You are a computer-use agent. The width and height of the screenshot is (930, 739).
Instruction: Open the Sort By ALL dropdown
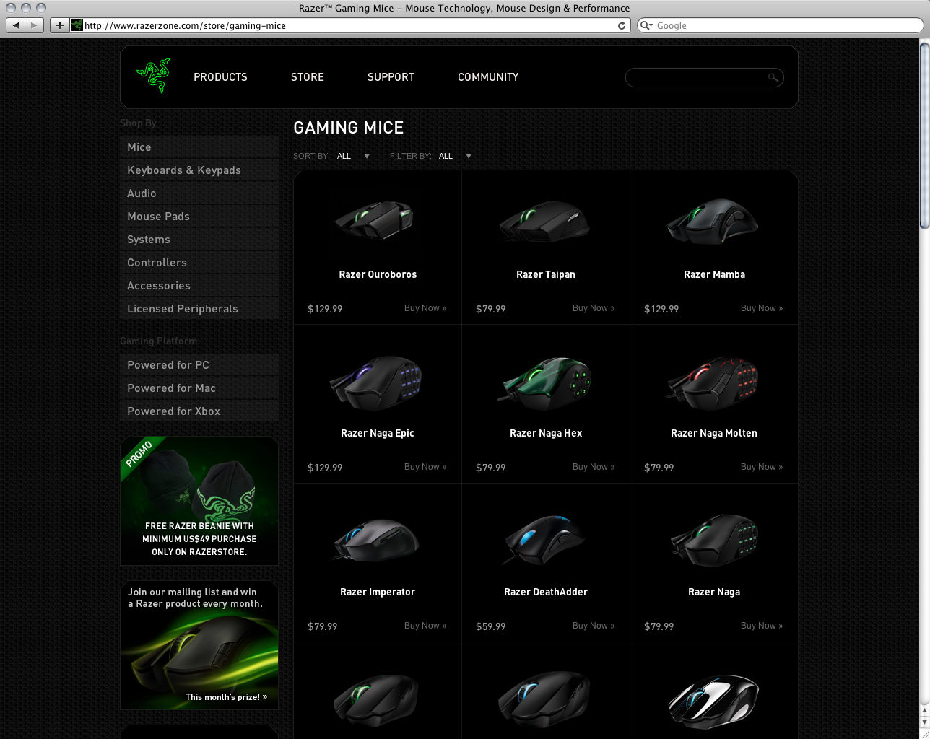(x=353, y=156)
